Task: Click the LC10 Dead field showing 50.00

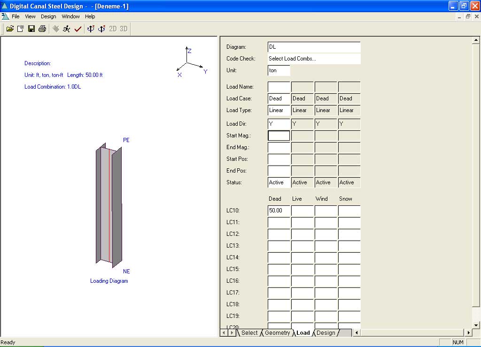Action: point(279,211)
